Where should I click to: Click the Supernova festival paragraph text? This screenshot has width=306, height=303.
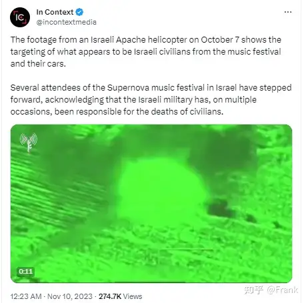click(x=151, y=99)
